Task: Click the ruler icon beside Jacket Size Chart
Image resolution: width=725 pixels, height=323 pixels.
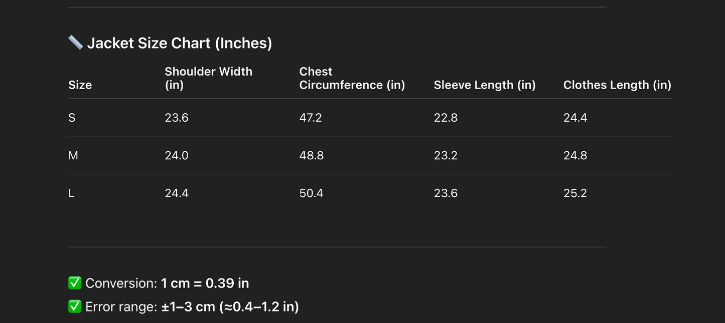Action: (x=75, y=43)
